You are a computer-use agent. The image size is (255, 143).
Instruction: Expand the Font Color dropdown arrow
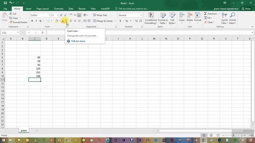click(66, 21)
